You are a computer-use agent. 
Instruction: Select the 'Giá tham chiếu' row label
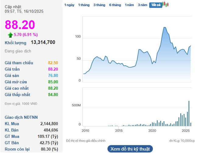tap(19, 63)
